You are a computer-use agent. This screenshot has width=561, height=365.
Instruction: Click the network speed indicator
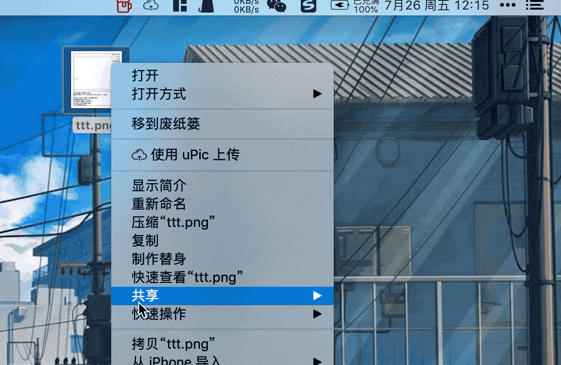[x=246, y=6]
